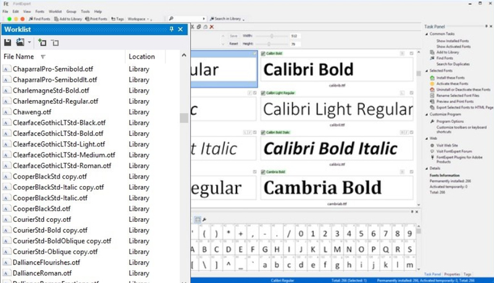Click the Install these Fonts link

[x=450, y=77]
